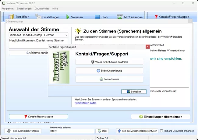
Task: Close the Kontakt/Fragen/Support dialog with red X
Action: point(147,47)
